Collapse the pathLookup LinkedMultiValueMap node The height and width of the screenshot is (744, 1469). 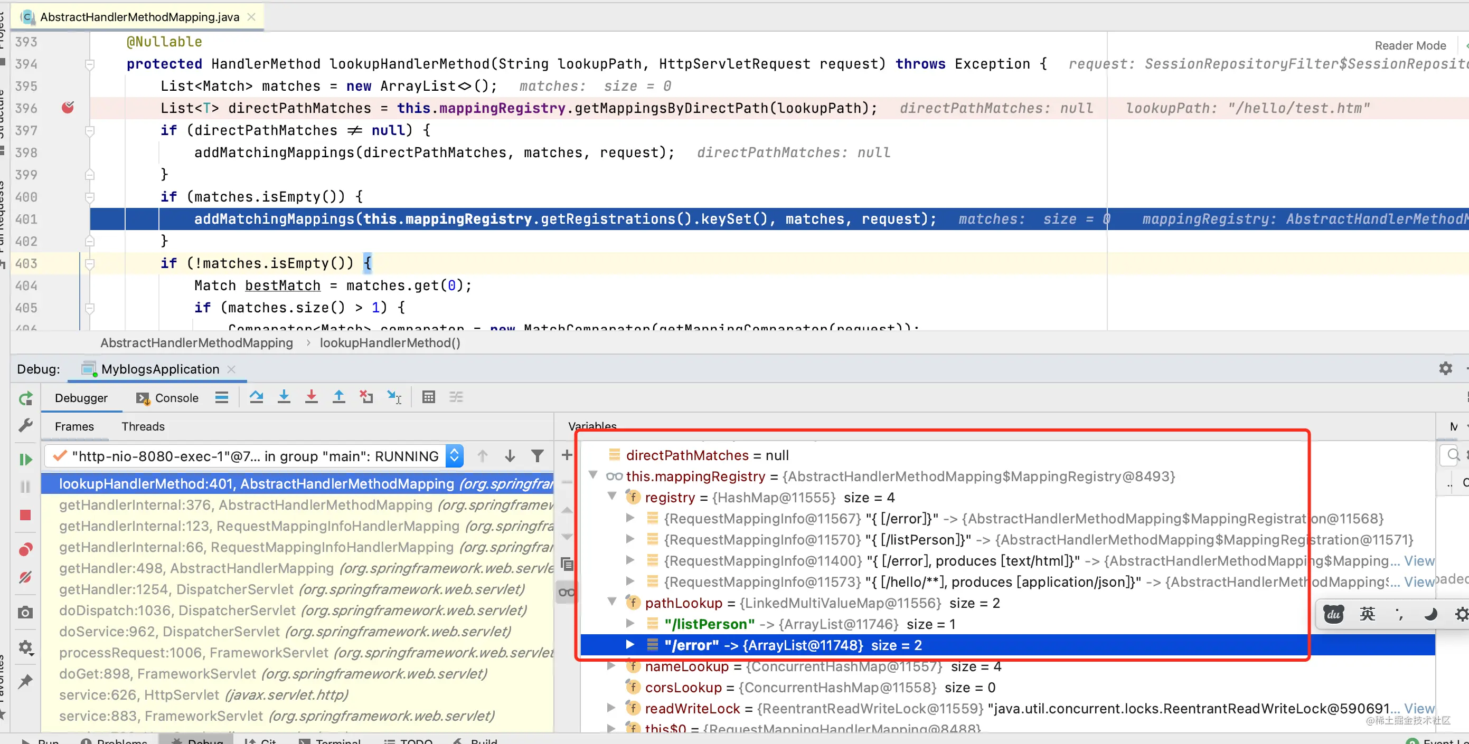pos(612,602)
